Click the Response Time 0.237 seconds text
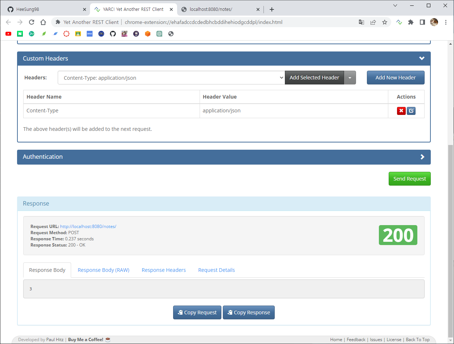This screenshot has height=344, width=454. 62,239
